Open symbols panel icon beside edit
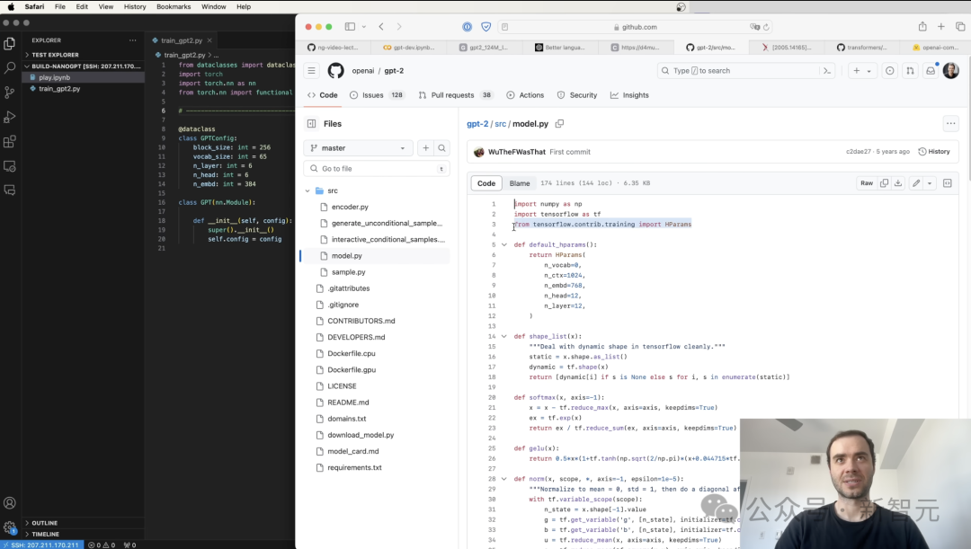The width and height of the screenshot is (971, 549). [x=947, y=183]
